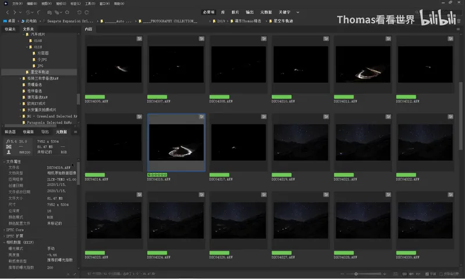Expand 格陵兰秋季备选RAW folder node
This screenshot has height=279, width=465.
click(x=20, y=78)
